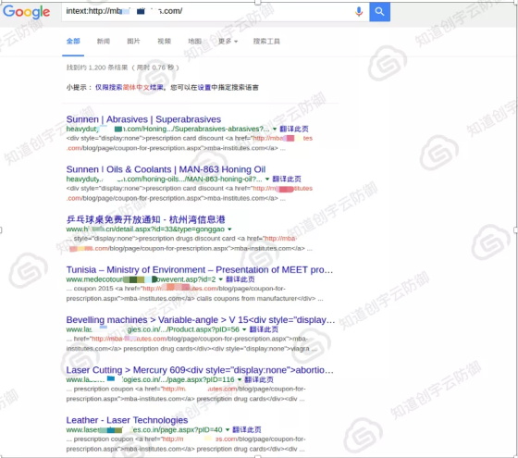Open Sunnen Abrasives Superabrasives result
Viewport: 518px width, 458px height.
(x=143, y=119)
